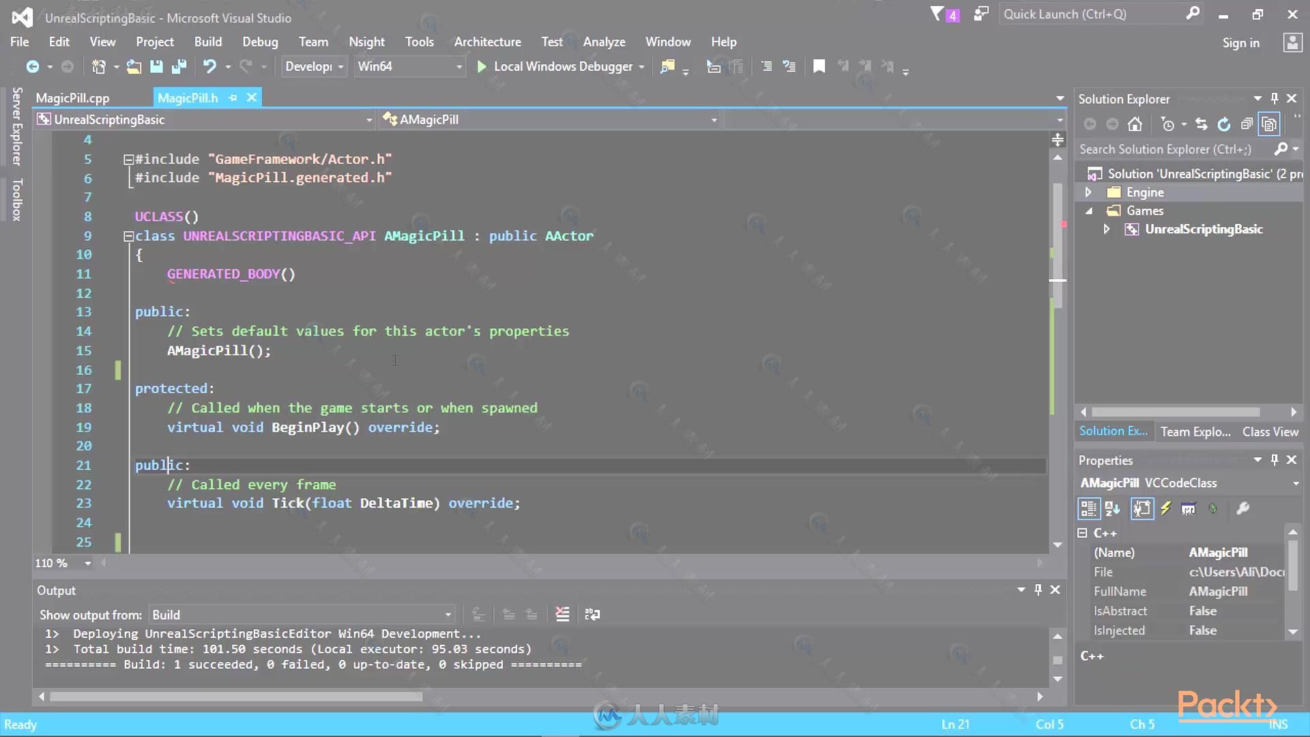Toggle Show All Files in Solution Explorer
Screen dimensions: 1310x737
(x=1269, y=124)
